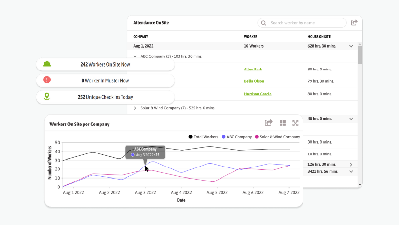The image size is (399, 225).
Task: Open Bella Olson worker link
Action: point(254,81)
